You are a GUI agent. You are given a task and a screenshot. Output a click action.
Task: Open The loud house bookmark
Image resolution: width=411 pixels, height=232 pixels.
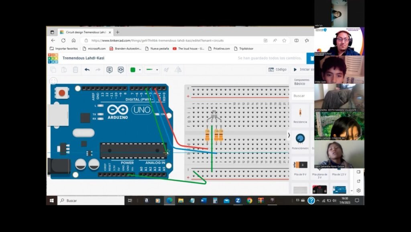pyautogui.click(x=188, y=48)
